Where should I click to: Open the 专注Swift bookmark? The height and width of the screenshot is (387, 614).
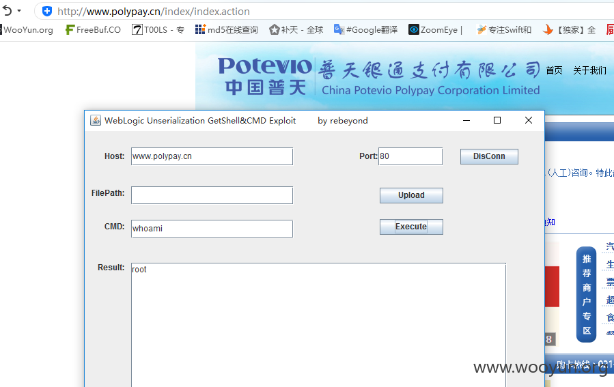(504, 30)
